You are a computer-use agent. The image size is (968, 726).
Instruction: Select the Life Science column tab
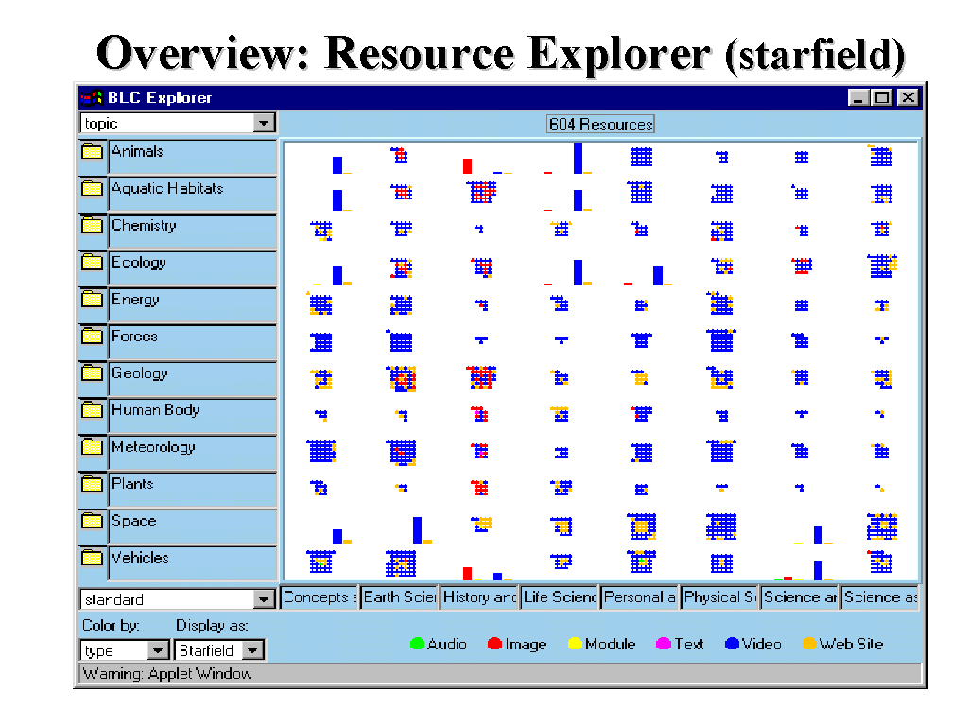click(x=560, y=597)
